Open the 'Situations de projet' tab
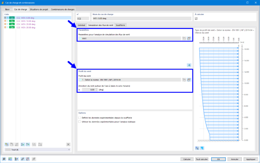The width and height of the screenshot is (260, 163). point(39,10)
